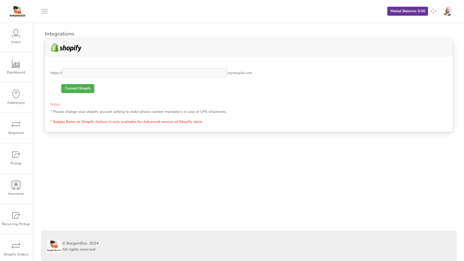Select the Users menu label
This screenshot has height=261, width=464.
coord(16,42)
